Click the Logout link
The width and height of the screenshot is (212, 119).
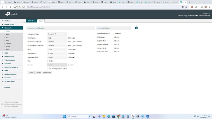tap(7, 88)
